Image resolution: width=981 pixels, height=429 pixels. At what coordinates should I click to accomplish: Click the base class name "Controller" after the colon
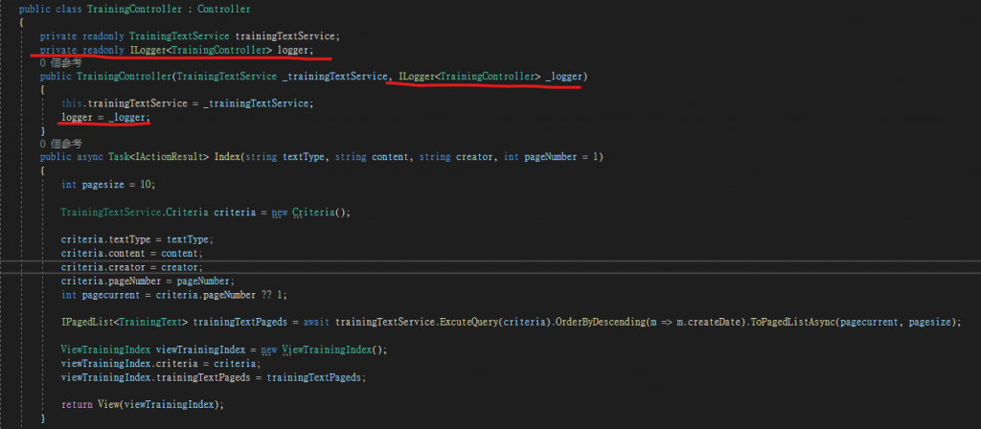(224, 10)
